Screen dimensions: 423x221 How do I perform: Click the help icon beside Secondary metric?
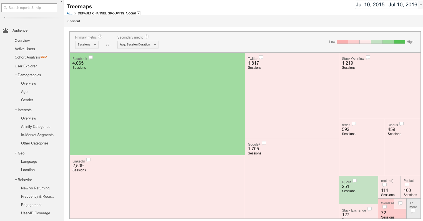pyautogui.click(x=147, y=36)
